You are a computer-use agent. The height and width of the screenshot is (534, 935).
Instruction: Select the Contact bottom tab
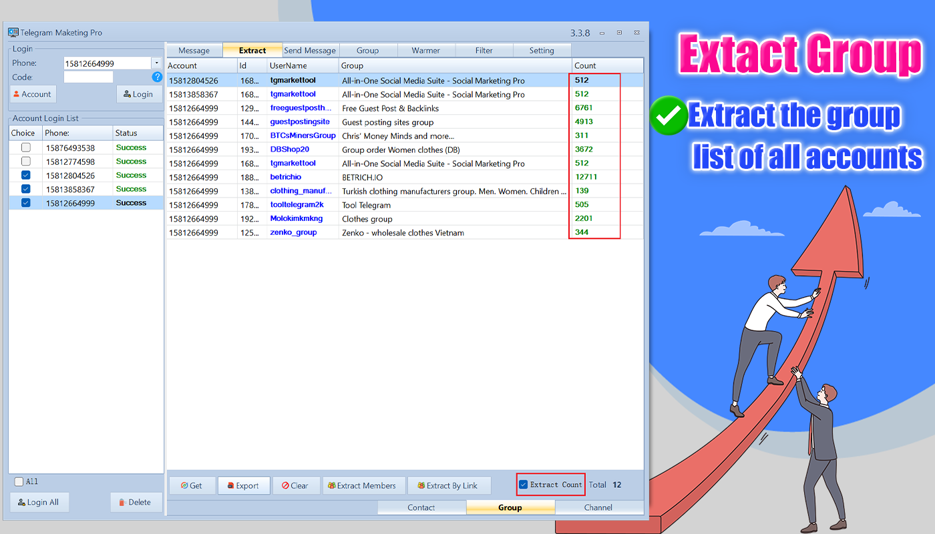tap(421, 508)
